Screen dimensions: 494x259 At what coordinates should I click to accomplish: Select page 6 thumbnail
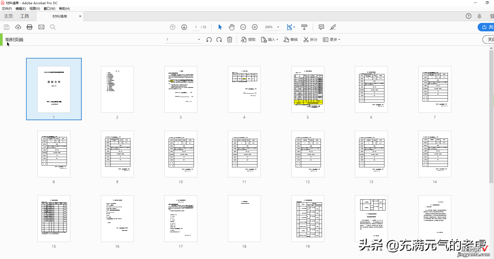(x=371, y=89)
